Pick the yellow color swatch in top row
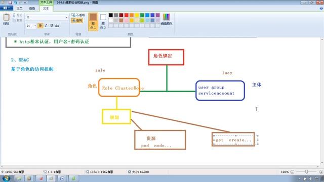This screenshot has width=324, height=182. coord(137,15)
